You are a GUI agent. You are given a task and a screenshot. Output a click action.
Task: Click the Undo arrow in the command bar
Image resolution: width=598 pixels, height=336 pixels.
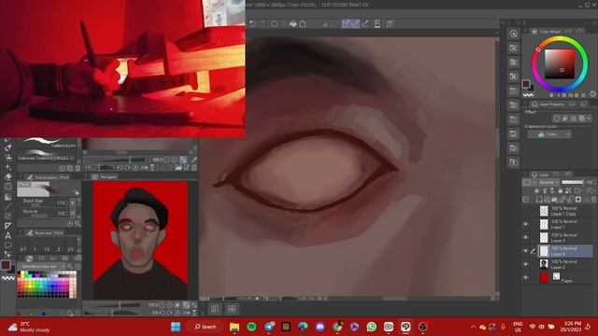(252, 23)
